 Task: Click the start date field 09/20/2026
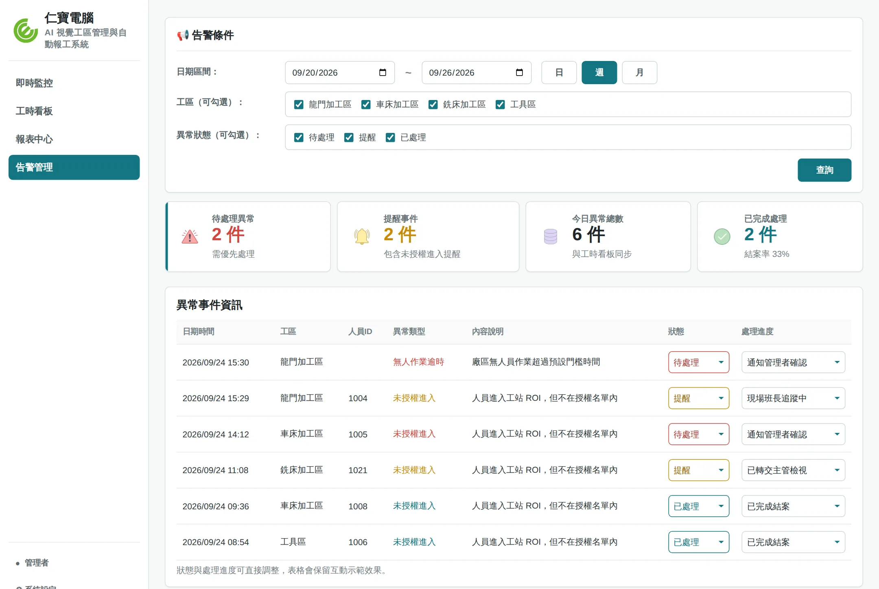point(340,72)
